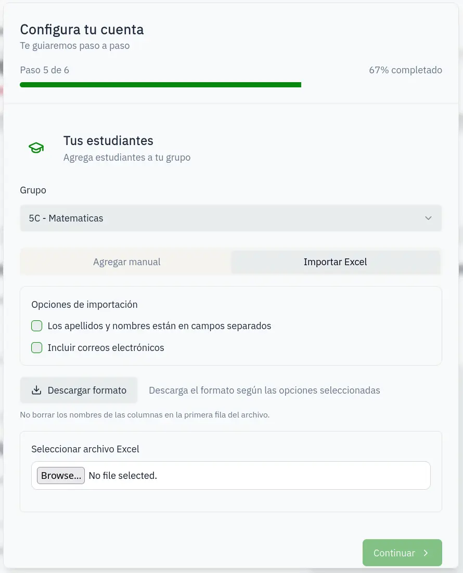Click the 'Paso 5 de 6' step indicator

[x=44, y=70]
